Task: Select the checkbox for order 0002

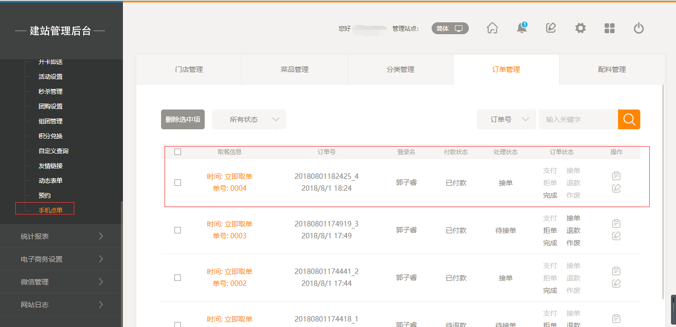Action: coord(178,277)
